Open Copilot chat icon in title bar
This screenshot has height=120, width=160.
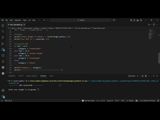[x=114, y=20]
